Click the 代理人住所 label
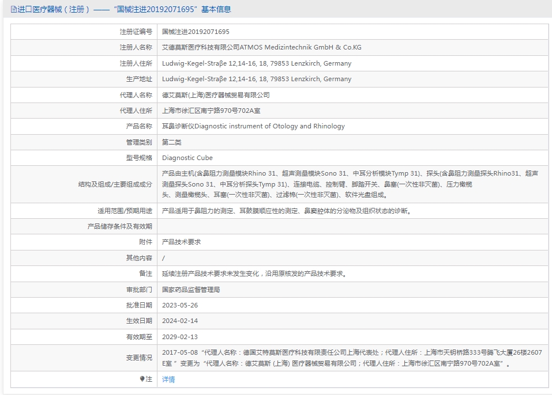The width and height of the screenshot is (552, 395). 136,111
